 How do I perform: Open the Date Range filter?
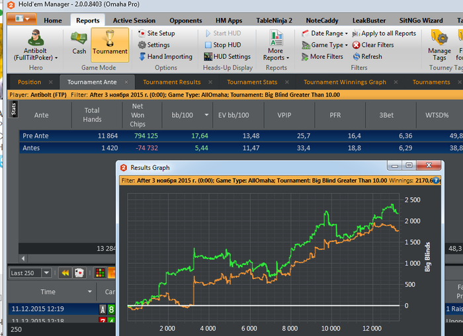(325, 33)
